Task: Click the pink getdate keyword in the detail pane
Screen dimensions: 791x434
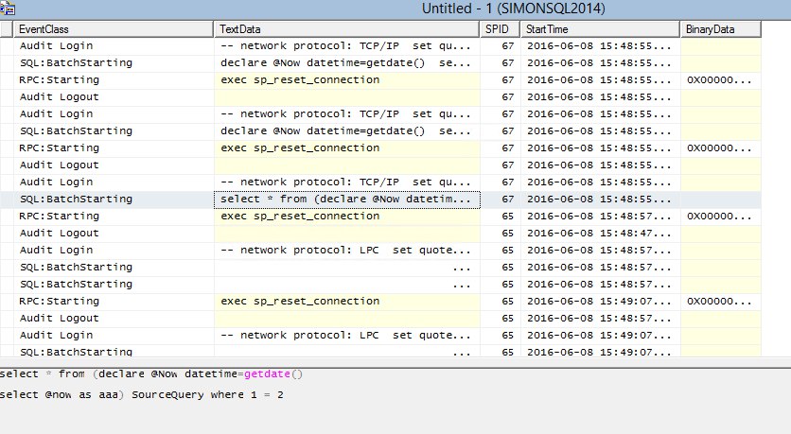Action: (x=267, y=374)
